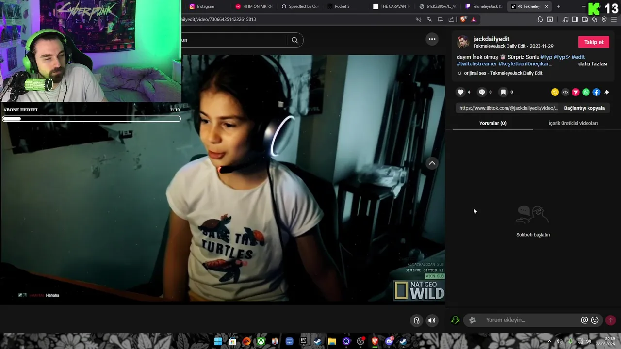Share to Facebook icon
The image size is (621, 349).
596,92
